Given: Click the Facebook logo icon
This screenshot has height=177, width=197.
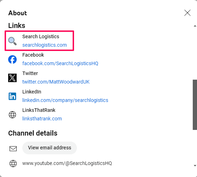Looking at the screenshot, I should [x=12, y=59].
